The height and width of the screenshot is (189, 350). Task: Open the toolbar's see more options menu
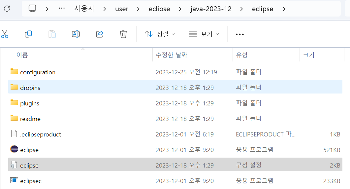(240, 34)
